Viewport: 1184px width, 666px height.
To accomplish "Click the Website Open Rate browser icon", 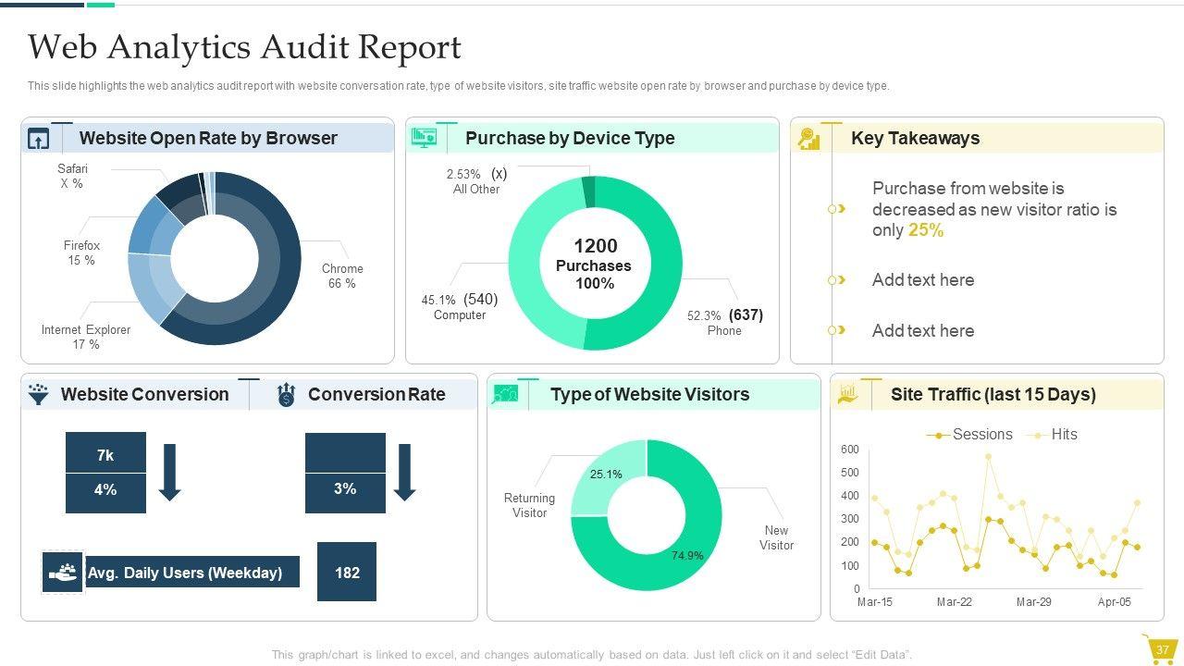I will 38,139.
